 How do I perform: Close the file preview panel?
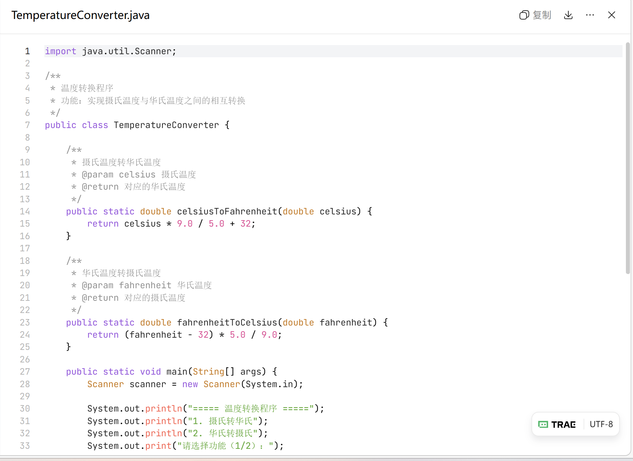611,15
